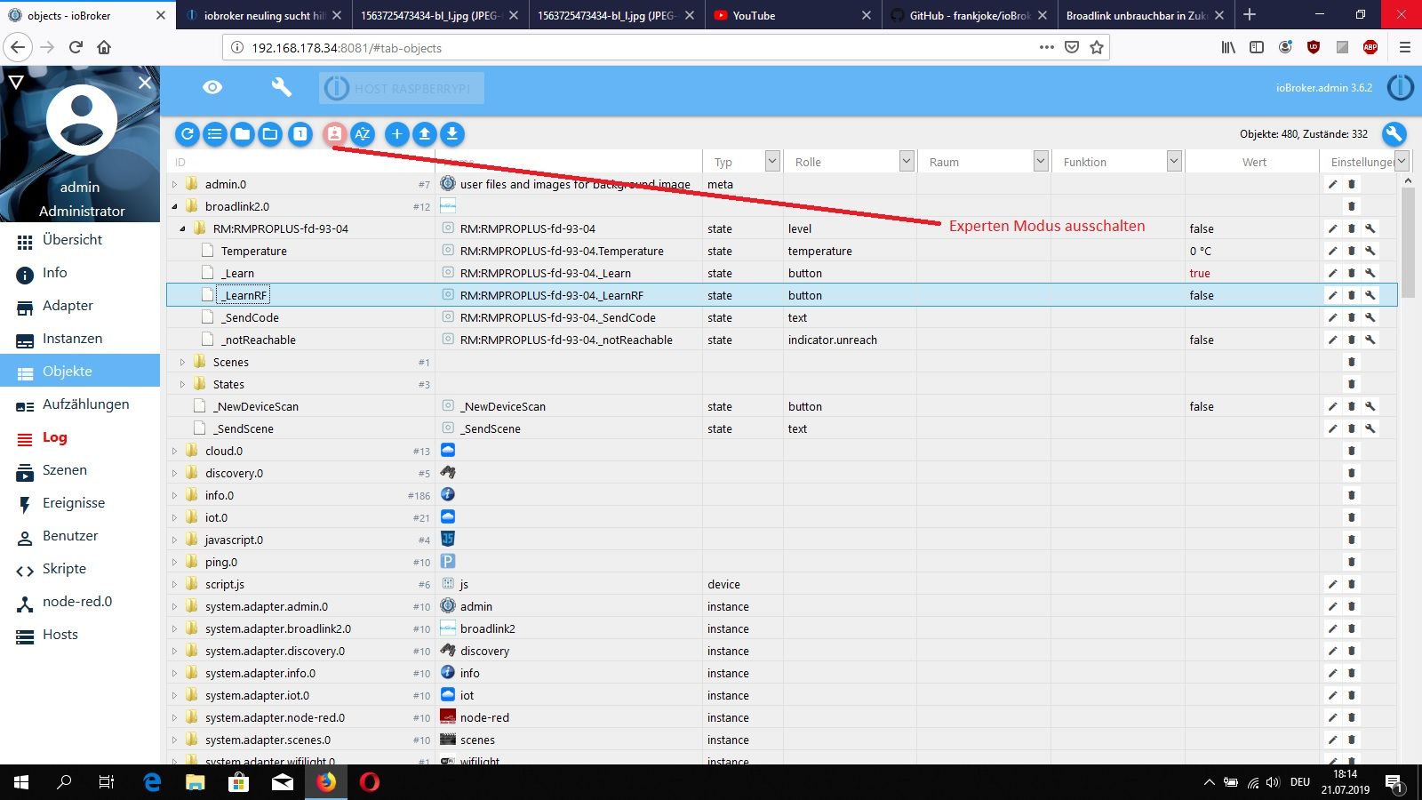Viewport: 1422px width, 800px height.
Task: Edit the _LearnRF object with pencil icon
Action: 1332,295
